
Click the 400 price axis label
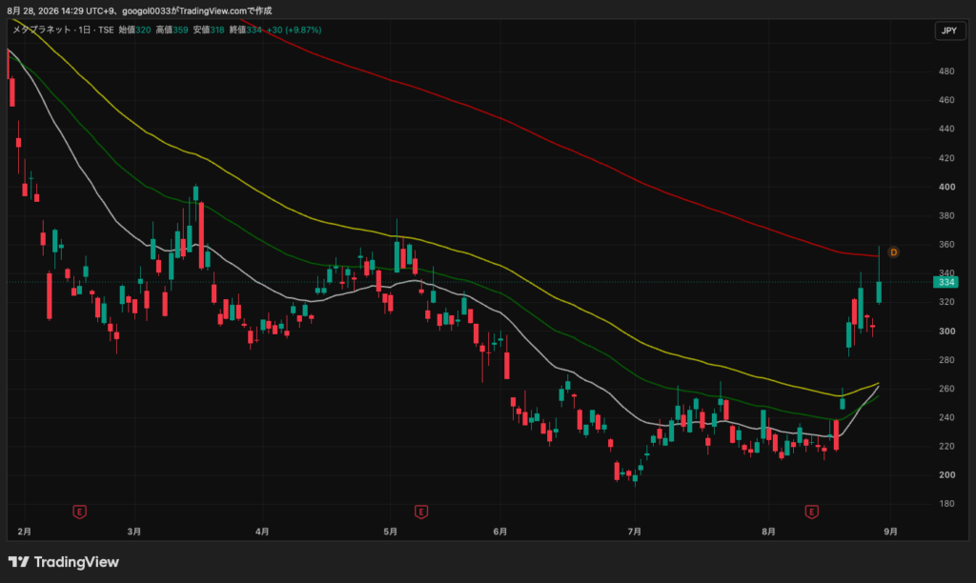946,187
